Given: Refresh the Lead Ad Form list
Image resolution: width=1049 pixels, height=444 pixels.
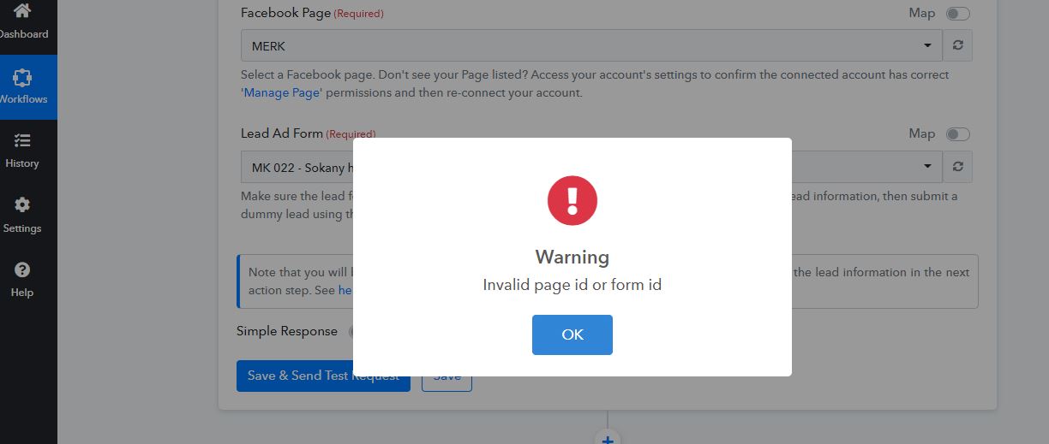Looking at the screenshot, I should (957, 166).
